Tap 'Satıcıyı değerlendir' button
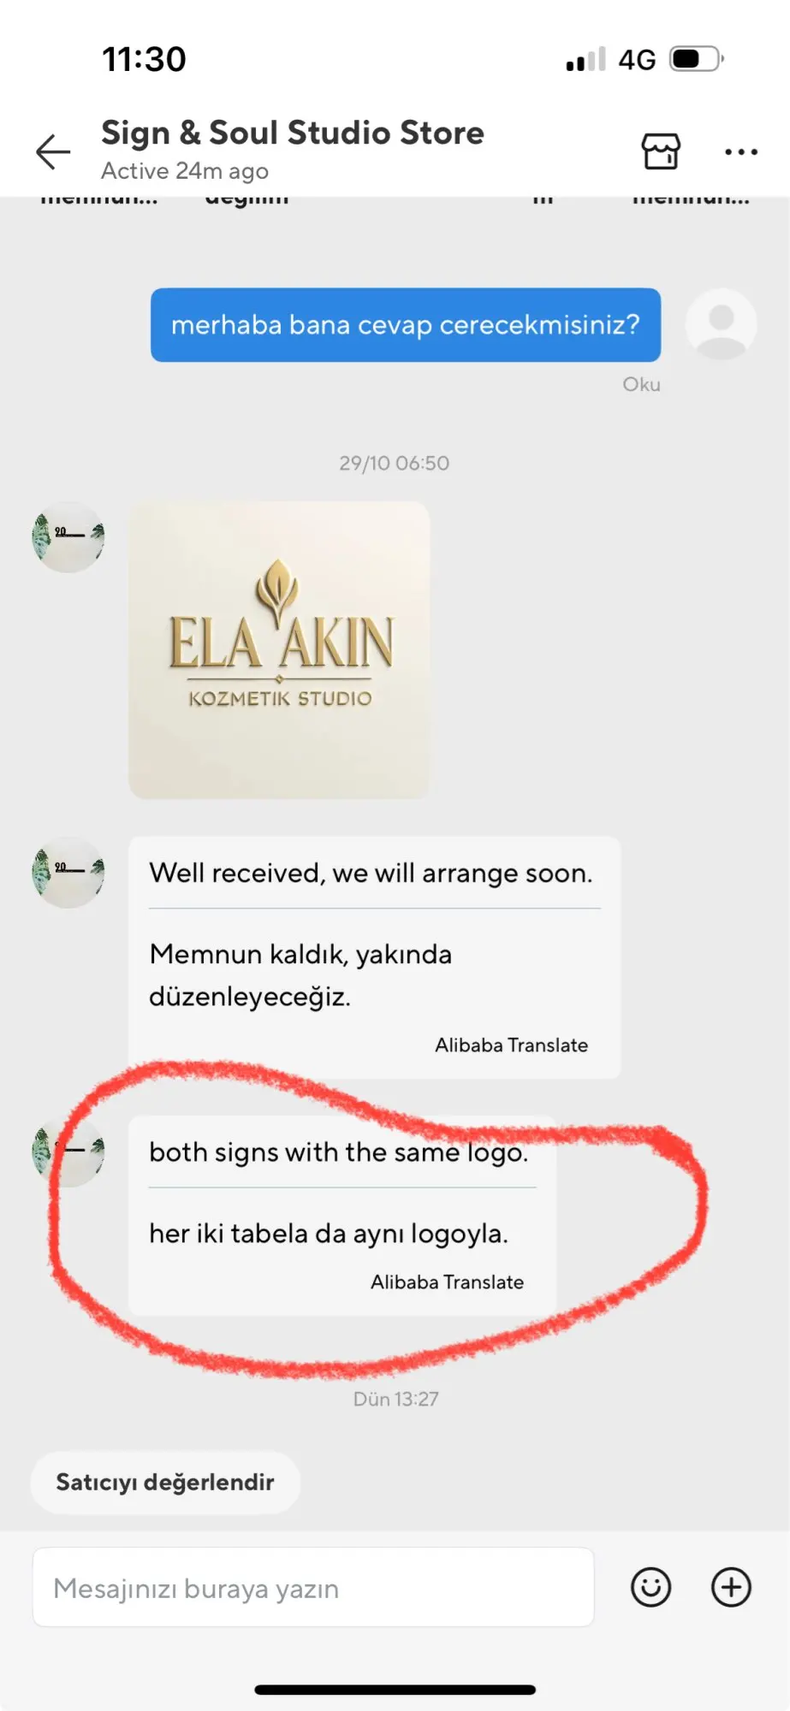Screen dimensions: 790x1711 [165, 1482]
